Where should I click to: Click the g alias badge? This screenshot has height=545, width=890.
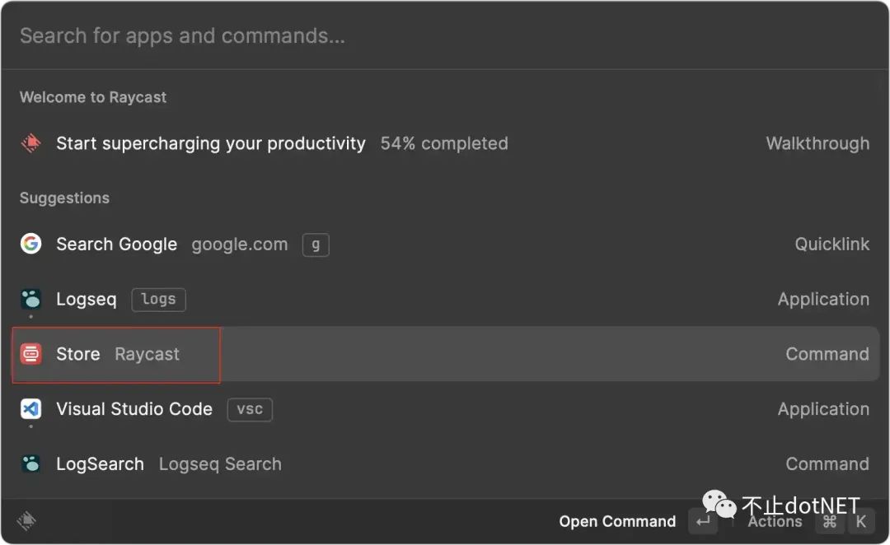click(316, 245)
